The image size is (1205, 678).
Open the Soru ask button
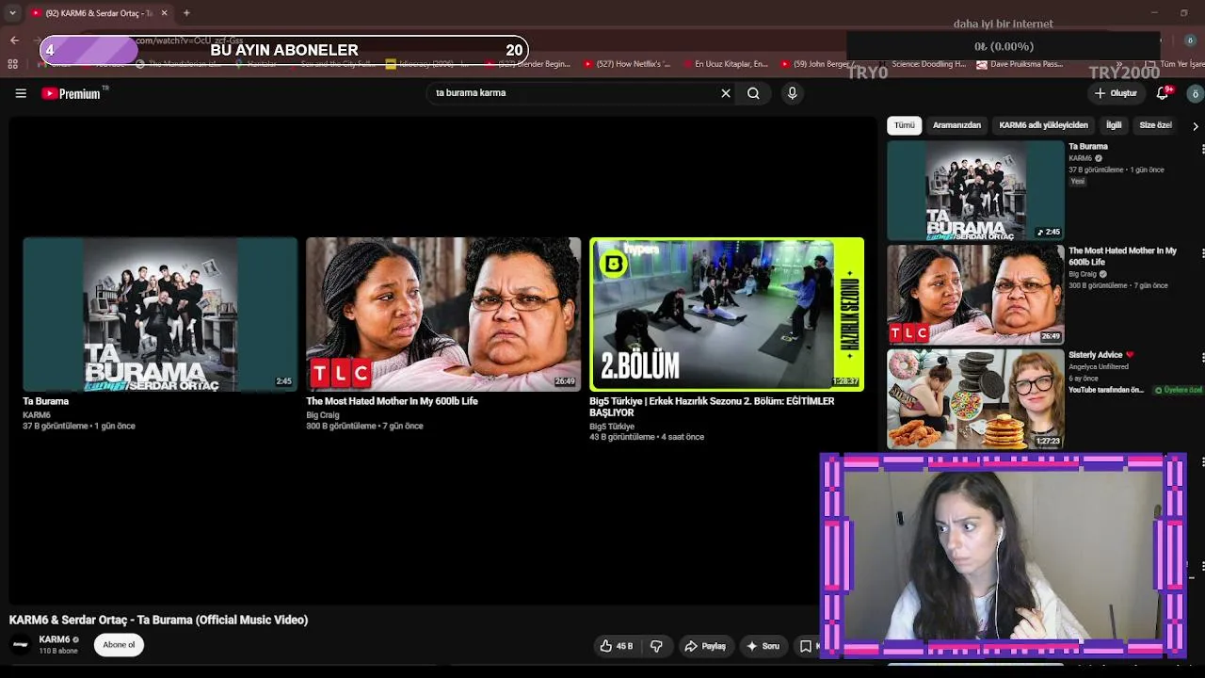763,646
